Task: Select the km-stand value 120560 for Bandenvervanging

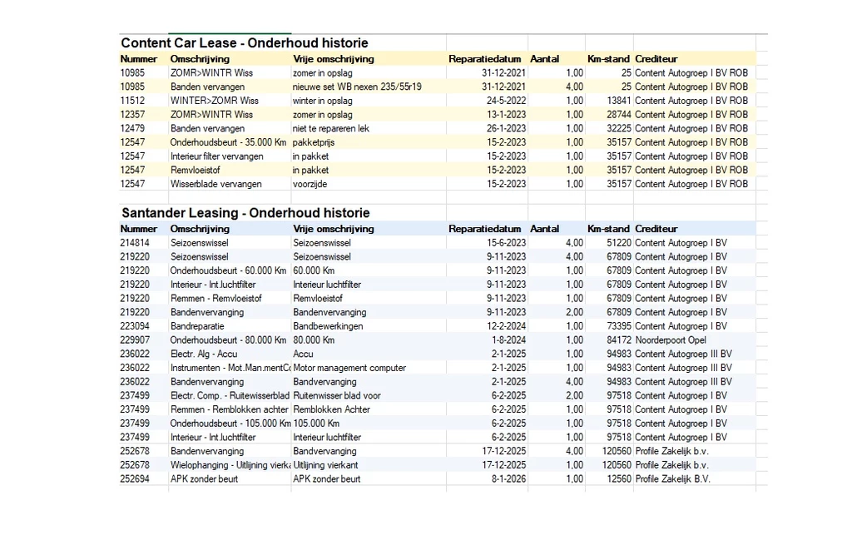Action: [x=617, y=451]
